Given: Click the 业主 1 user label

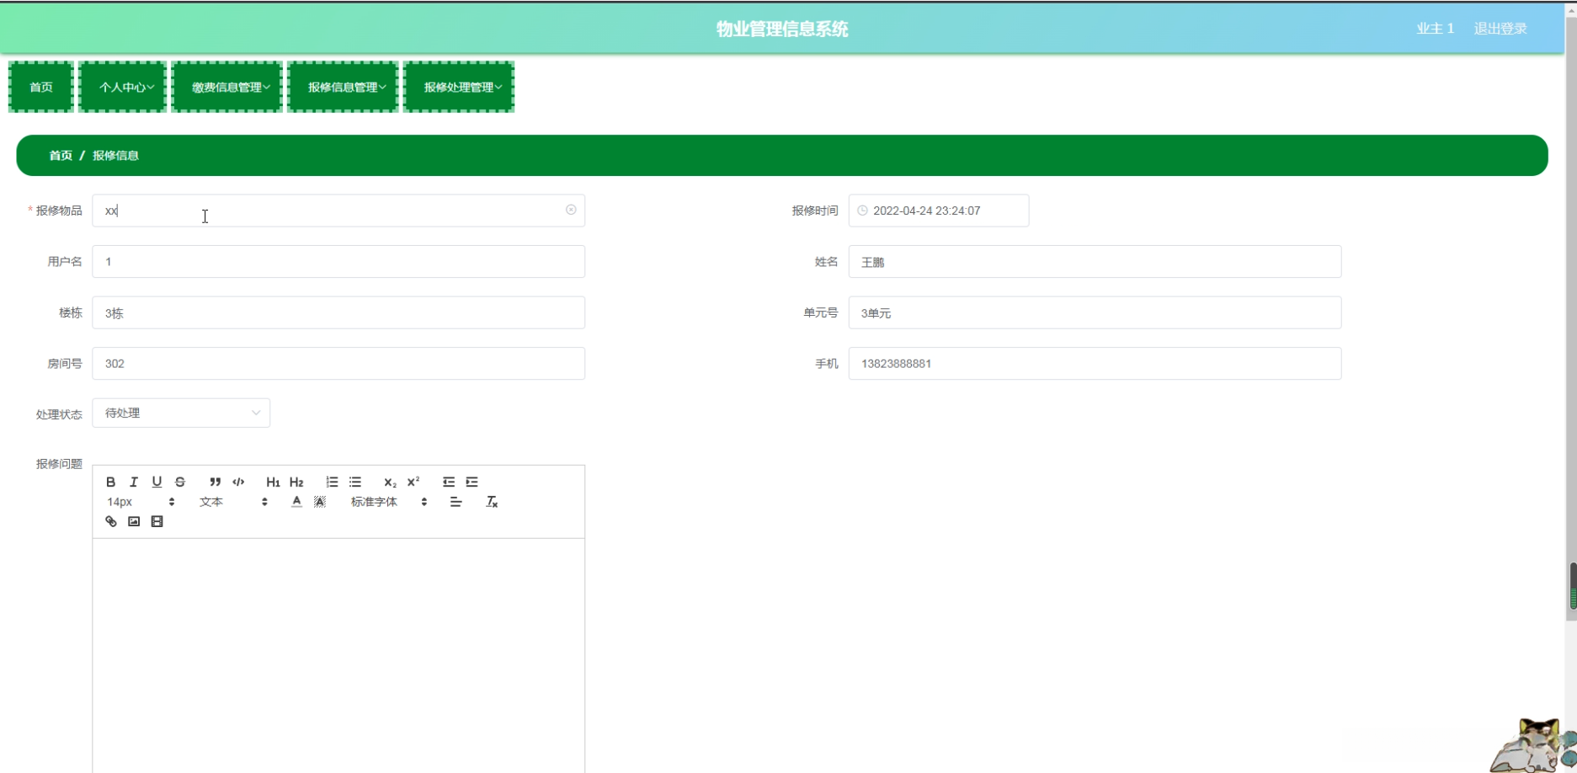Looking at the screenshot, I should (x=1435, y=29).
